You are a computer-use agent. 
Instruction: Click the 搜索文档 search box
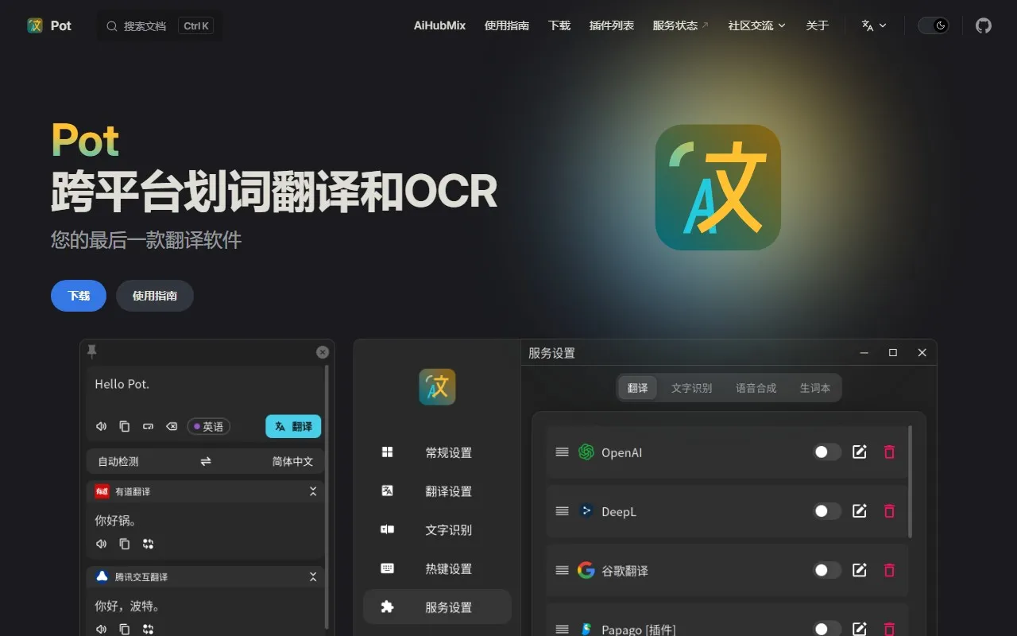[159, 25]
